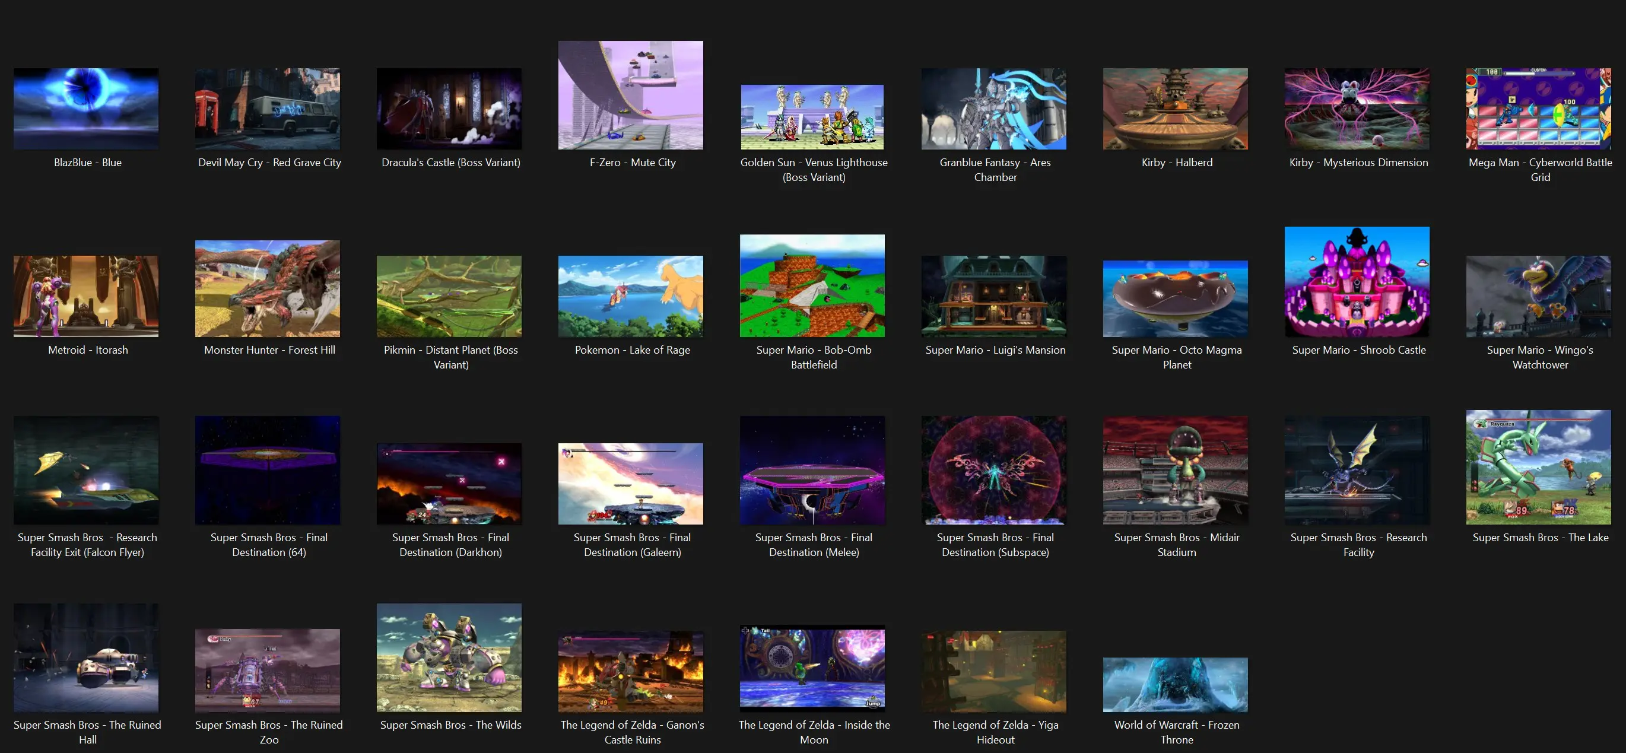Viewport: 1626px width, 753px height.
Task: Click the 'F-Zero - Mute City' file name
Action: (x=633, y=162)
